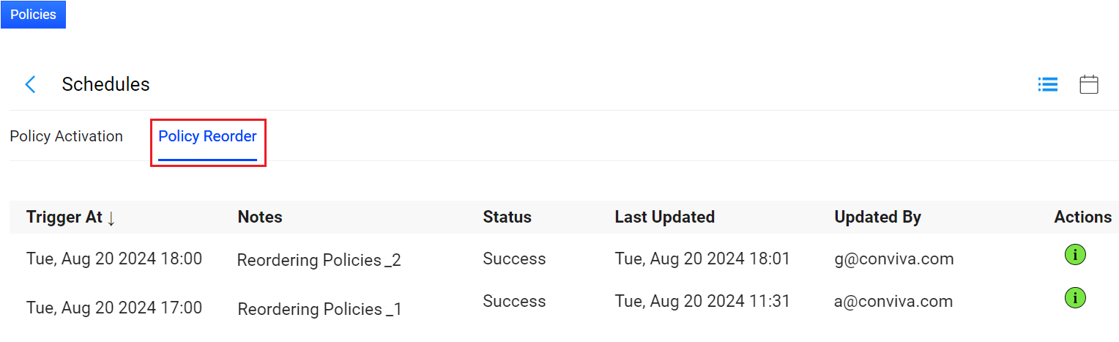This screenshot has height=342, width=1119.
Task: Click the Notes column header
Action: (x=260, y=218)
